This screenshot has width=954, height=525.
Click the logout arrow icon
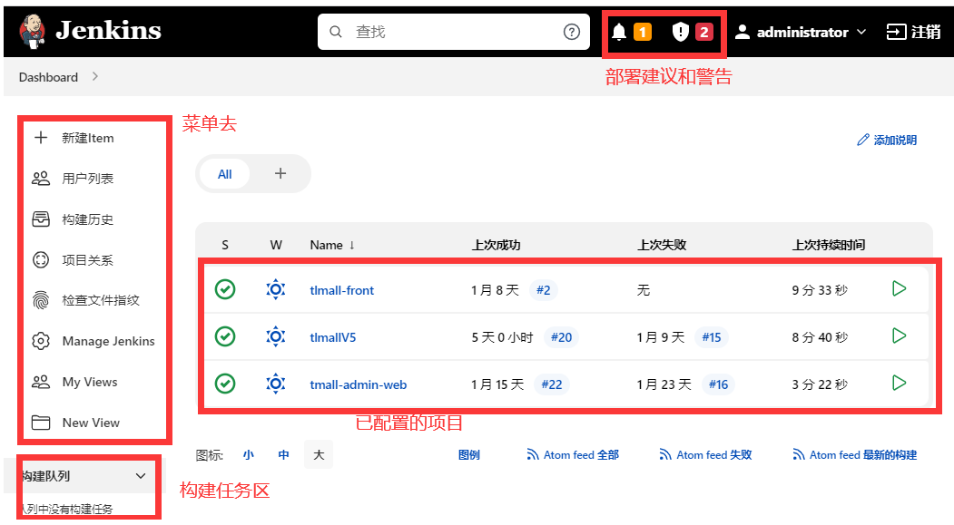tap(896, 32)
